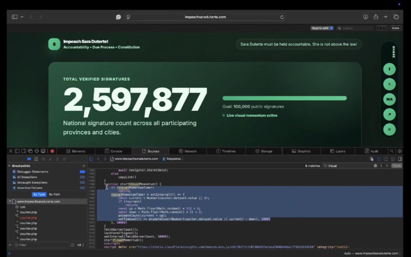Reload the page with the refresh icon
Image resolution: width=411 pixels, height=257 pixels.
tap(282, 17)
